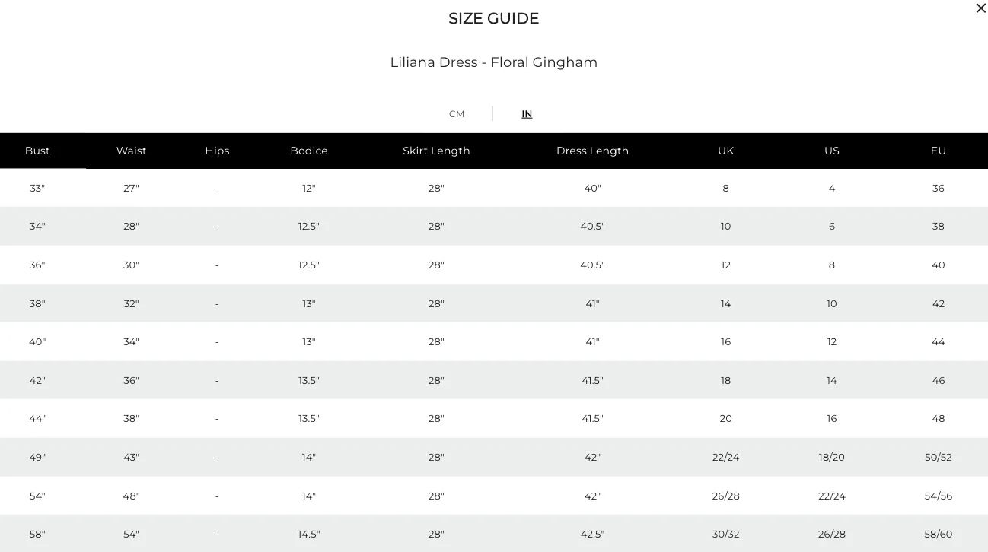Click the Dress Length column header
This screenshot has height=552, width=988.
[x=592, y=151]
